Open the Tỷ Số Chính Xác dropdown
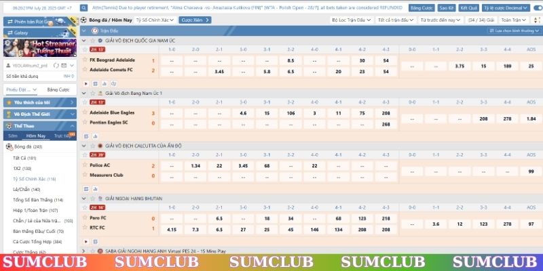Image resolution: width=543 pixels, height=271 pixels. 155,20
